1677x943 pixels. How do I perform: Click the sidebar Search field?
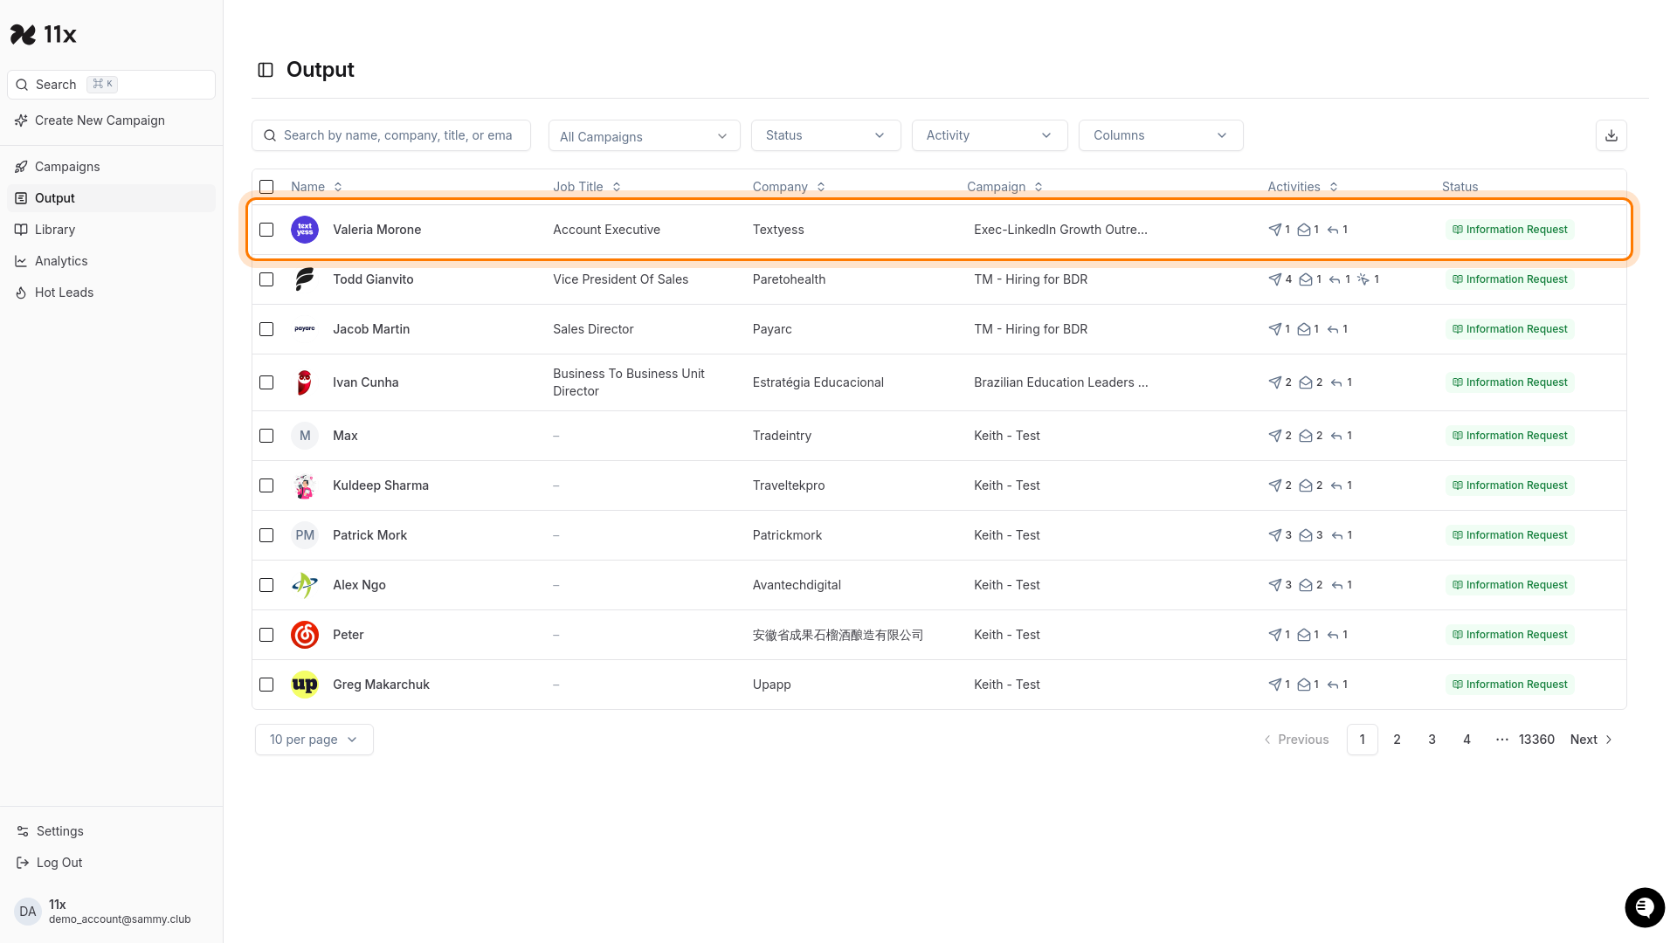pyautogui.click(x=111, y=85)
